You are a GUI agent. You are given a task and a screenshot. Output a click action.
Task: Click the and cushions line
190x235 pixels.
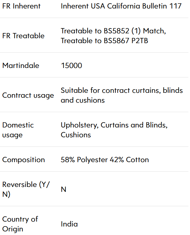[83, 100]
